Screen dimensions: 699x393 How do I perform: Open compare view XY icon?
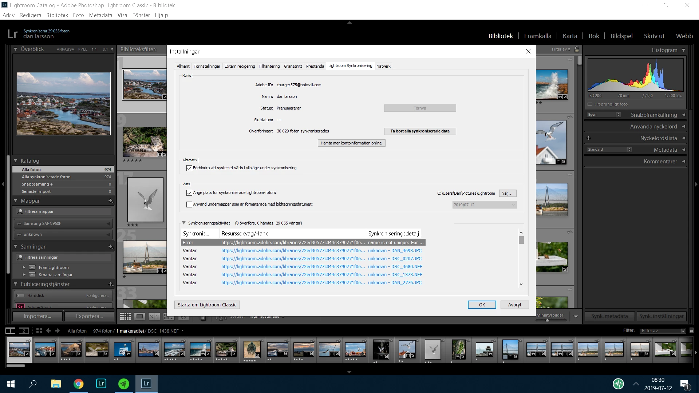154,317
